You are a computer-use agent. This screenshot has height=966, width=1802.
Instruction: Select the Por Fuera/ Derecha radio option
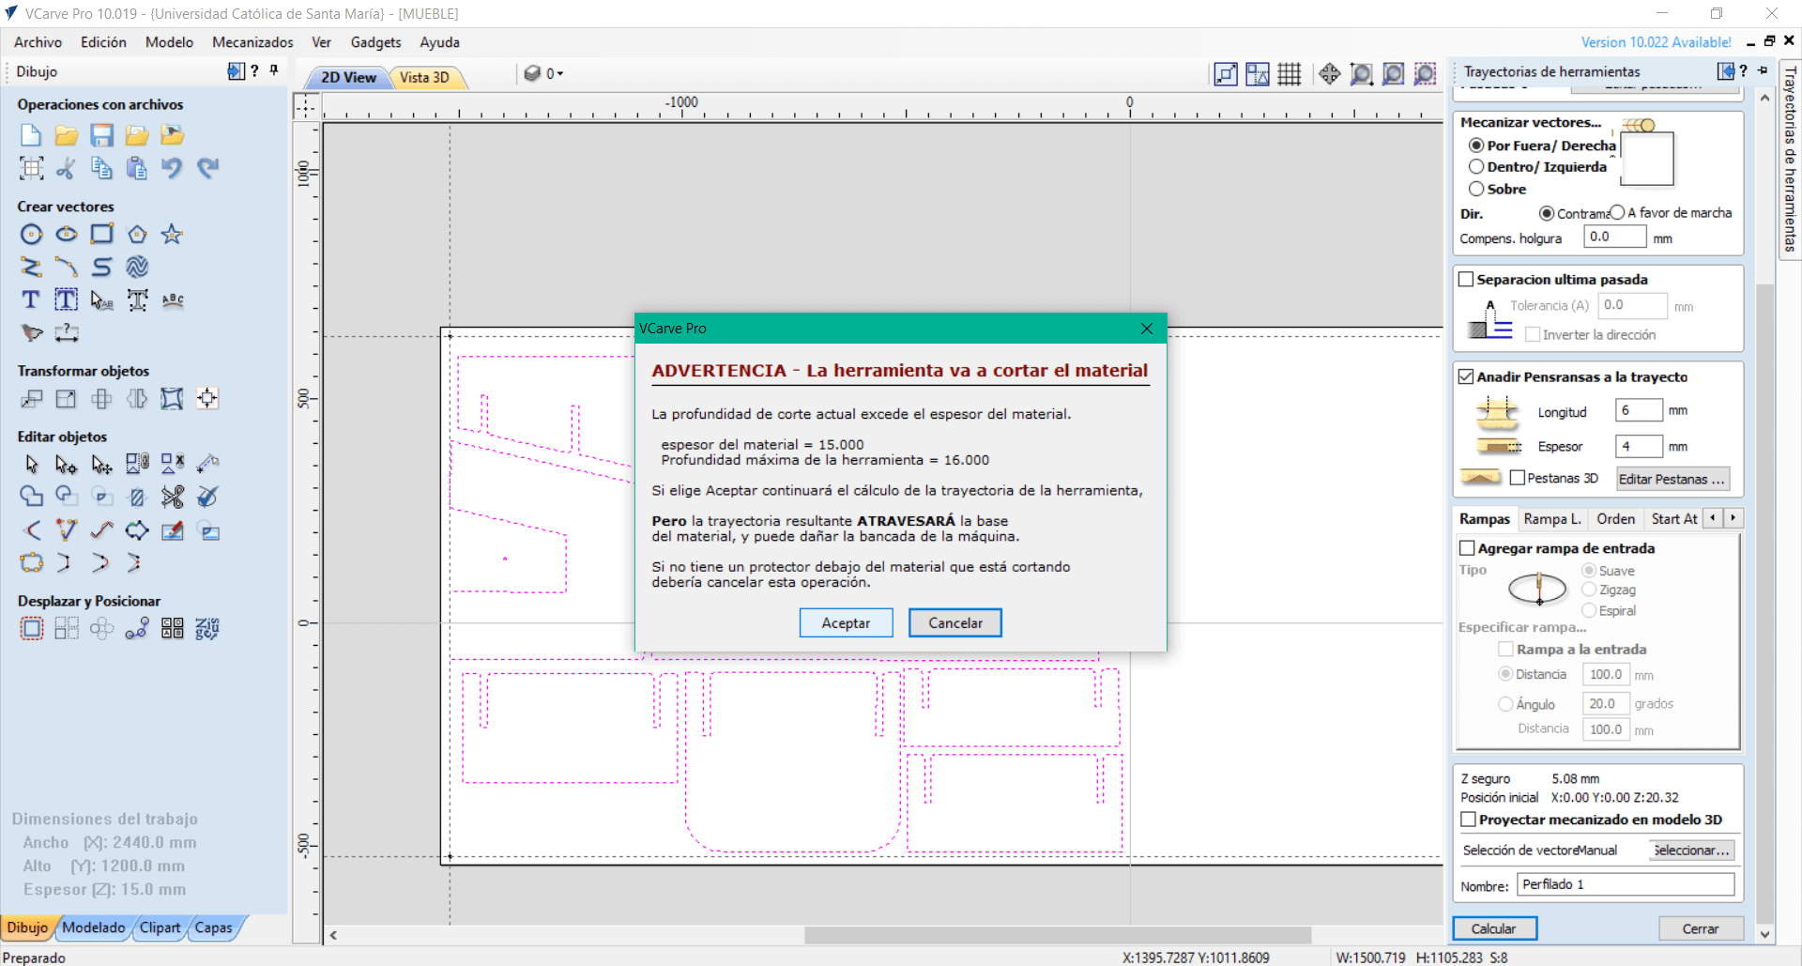click(1476, 146)
